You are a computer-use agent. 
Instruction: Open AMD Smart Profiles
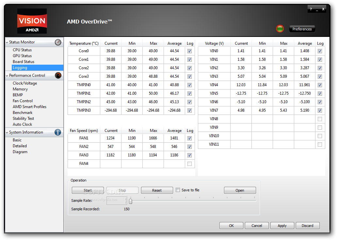click(29, 107)
